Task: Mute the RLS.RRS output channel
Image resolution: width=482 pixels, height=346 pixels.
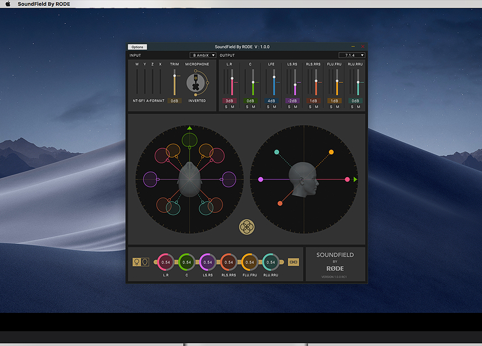Action: coord(317,107)
